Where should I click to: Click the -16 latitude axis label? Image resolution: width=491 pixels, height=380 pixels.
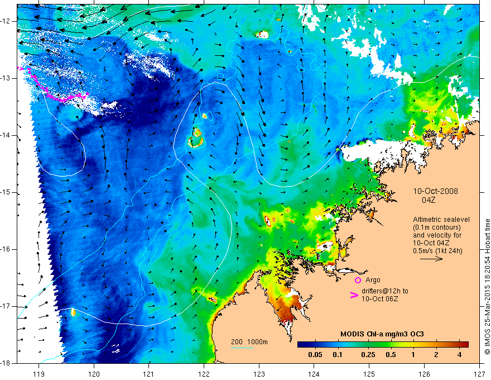(5, 249)
